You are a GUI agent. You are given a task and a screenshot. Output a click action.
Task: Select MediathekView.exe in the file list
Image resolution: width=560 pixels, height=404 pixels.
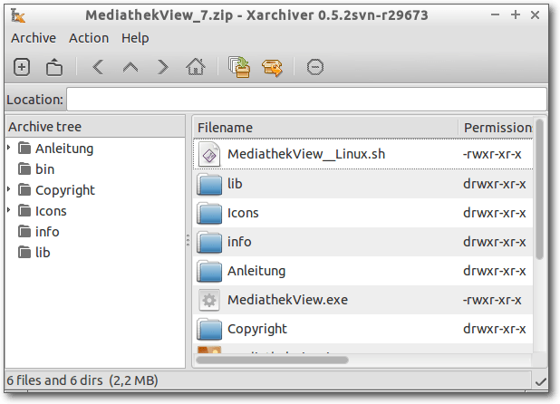362,300
